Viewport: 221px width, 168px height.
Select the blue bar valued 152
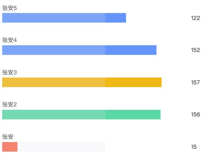click(x=79, y=50)
